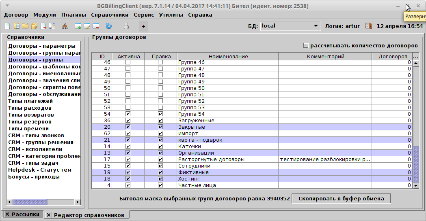426x221 pixels.
Task: Click the remove window icon with red minus
Action: pyautogui.click(x=96, y=26)
